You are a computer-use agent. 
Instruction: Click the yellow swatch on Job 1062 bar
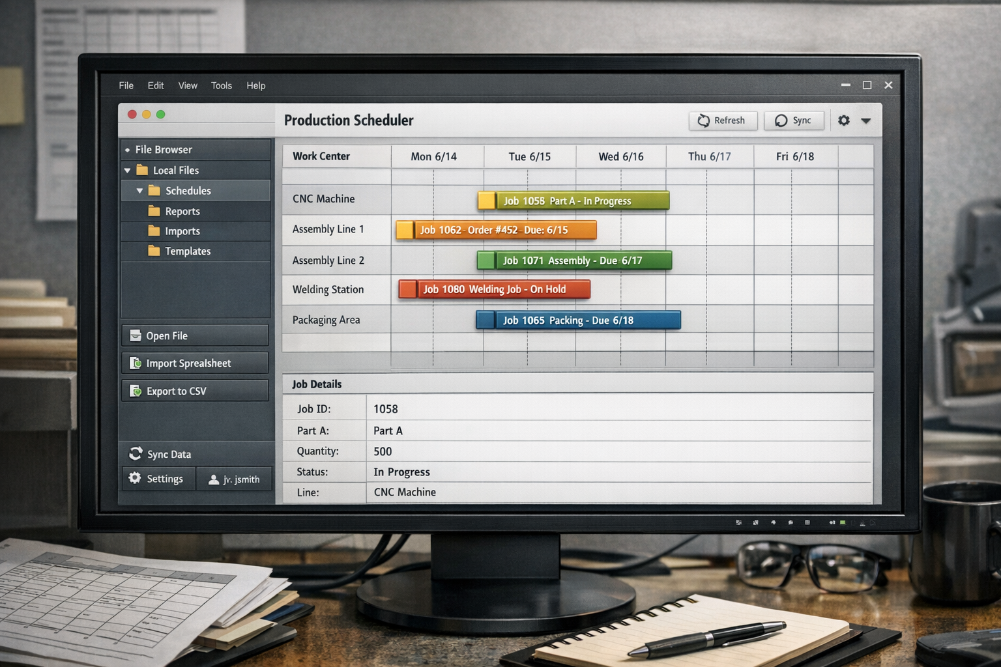tap(405, 230)
